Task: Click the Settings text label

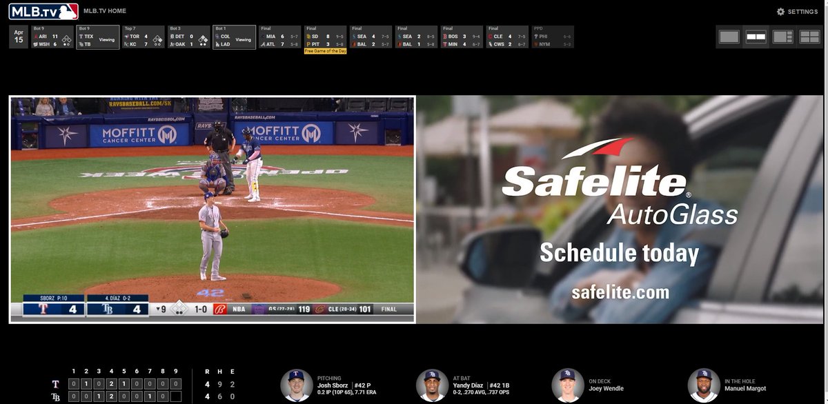Action: 802,12
